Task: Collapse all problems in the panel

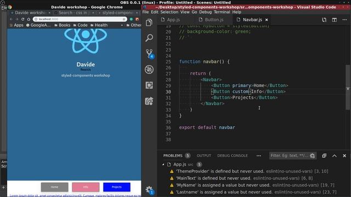Action: coord(324,155)
